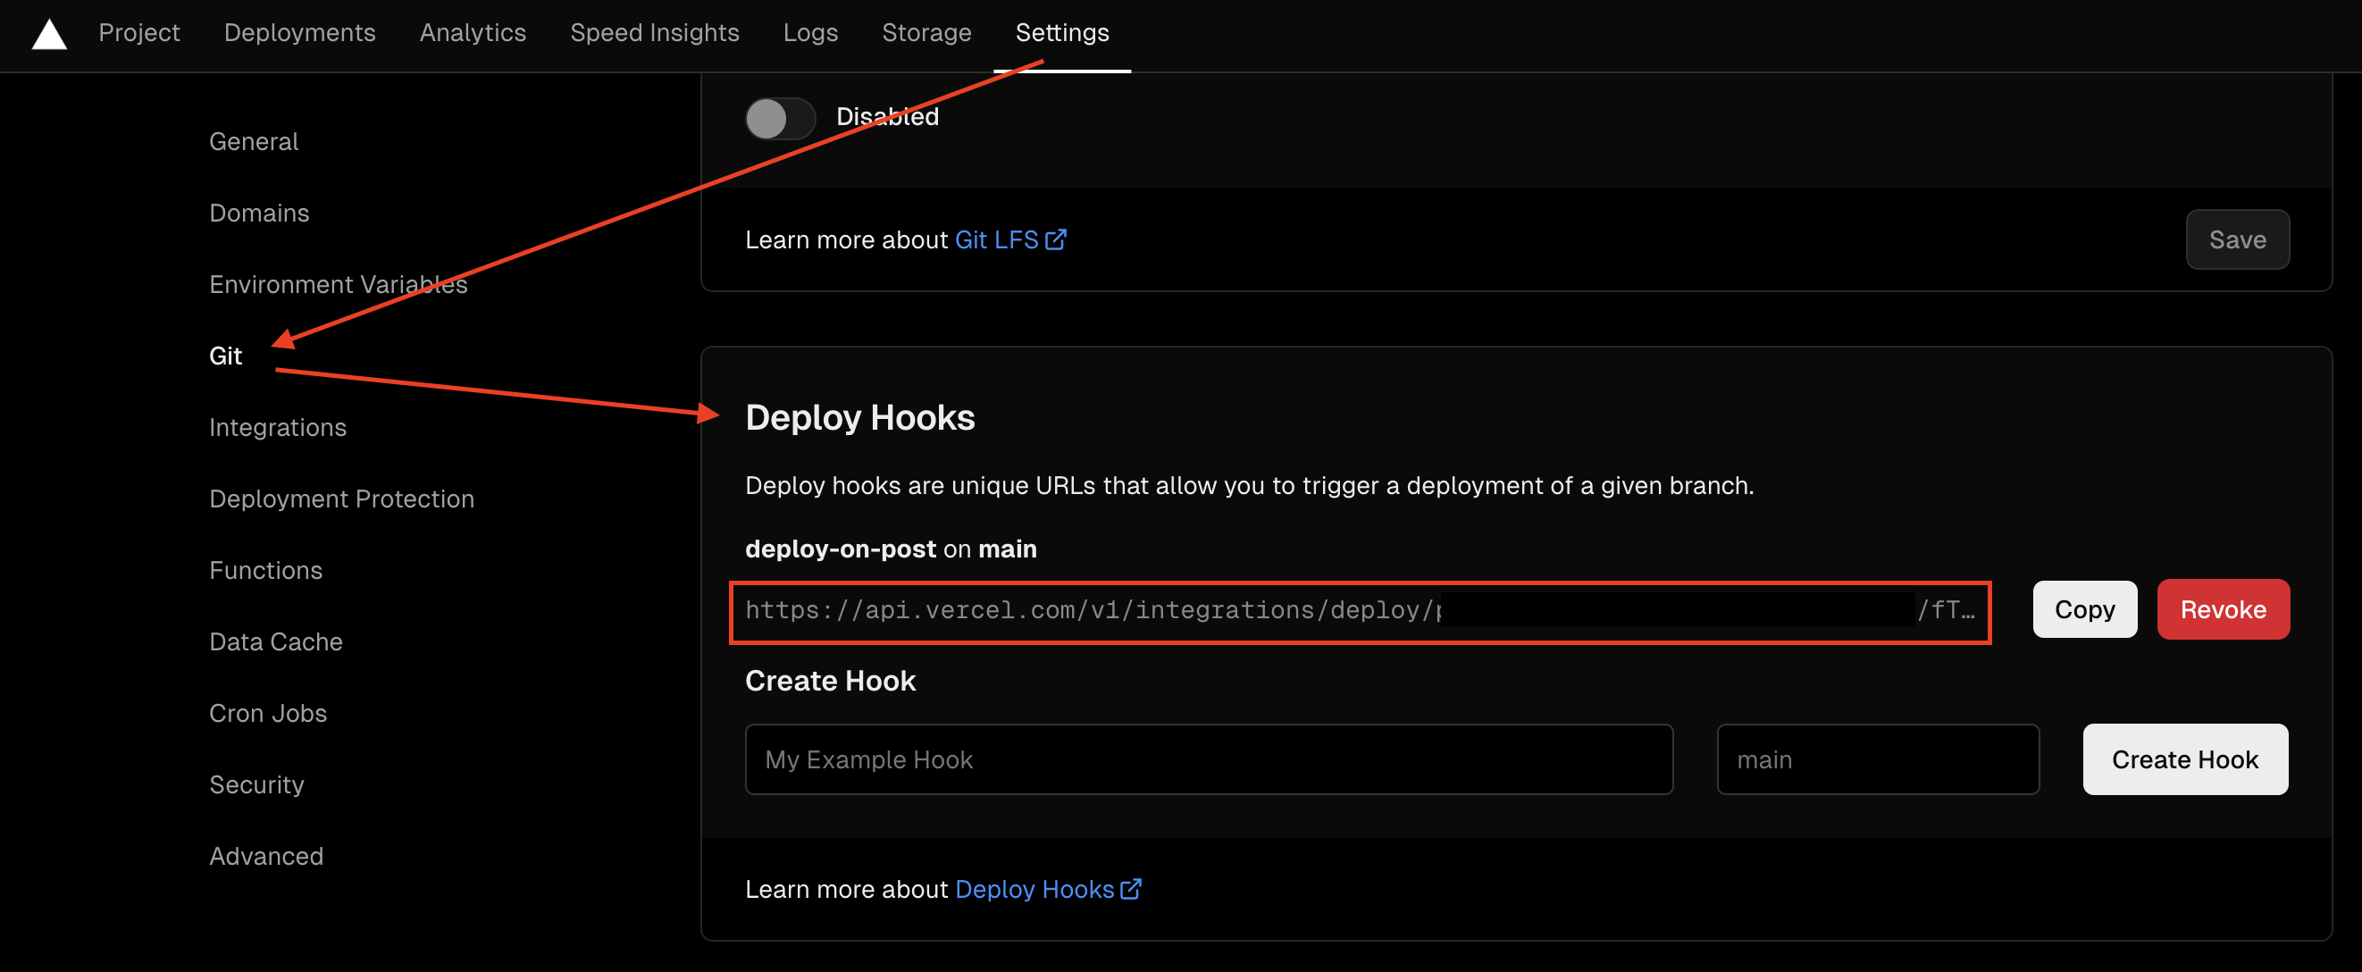Open the Project tab

138,33
